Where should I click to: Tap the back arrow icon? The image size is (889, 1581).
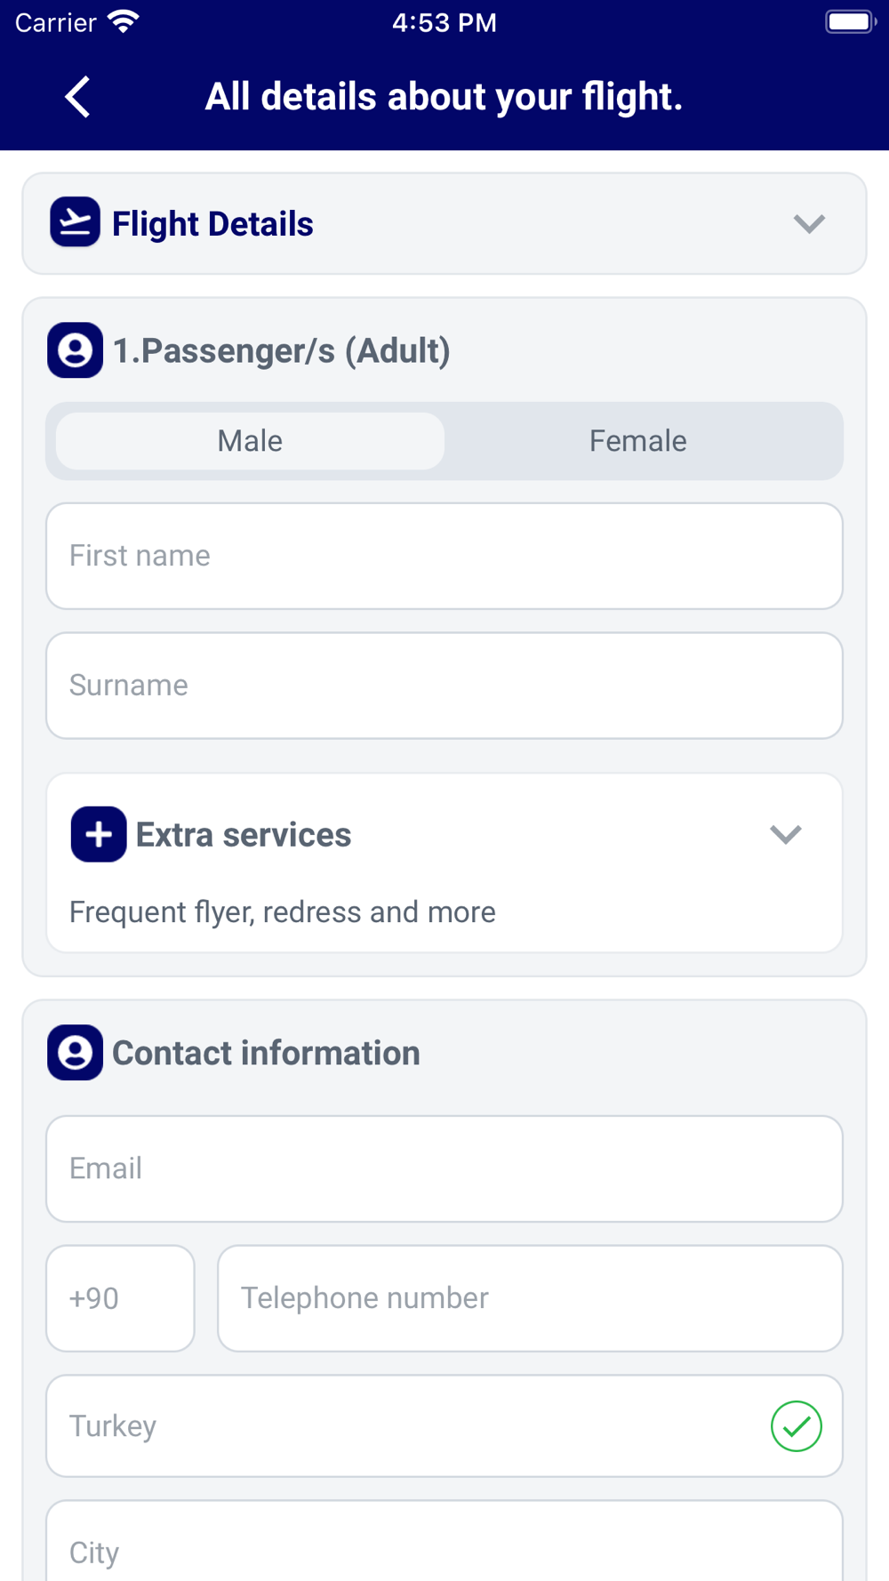click(78, 96)
